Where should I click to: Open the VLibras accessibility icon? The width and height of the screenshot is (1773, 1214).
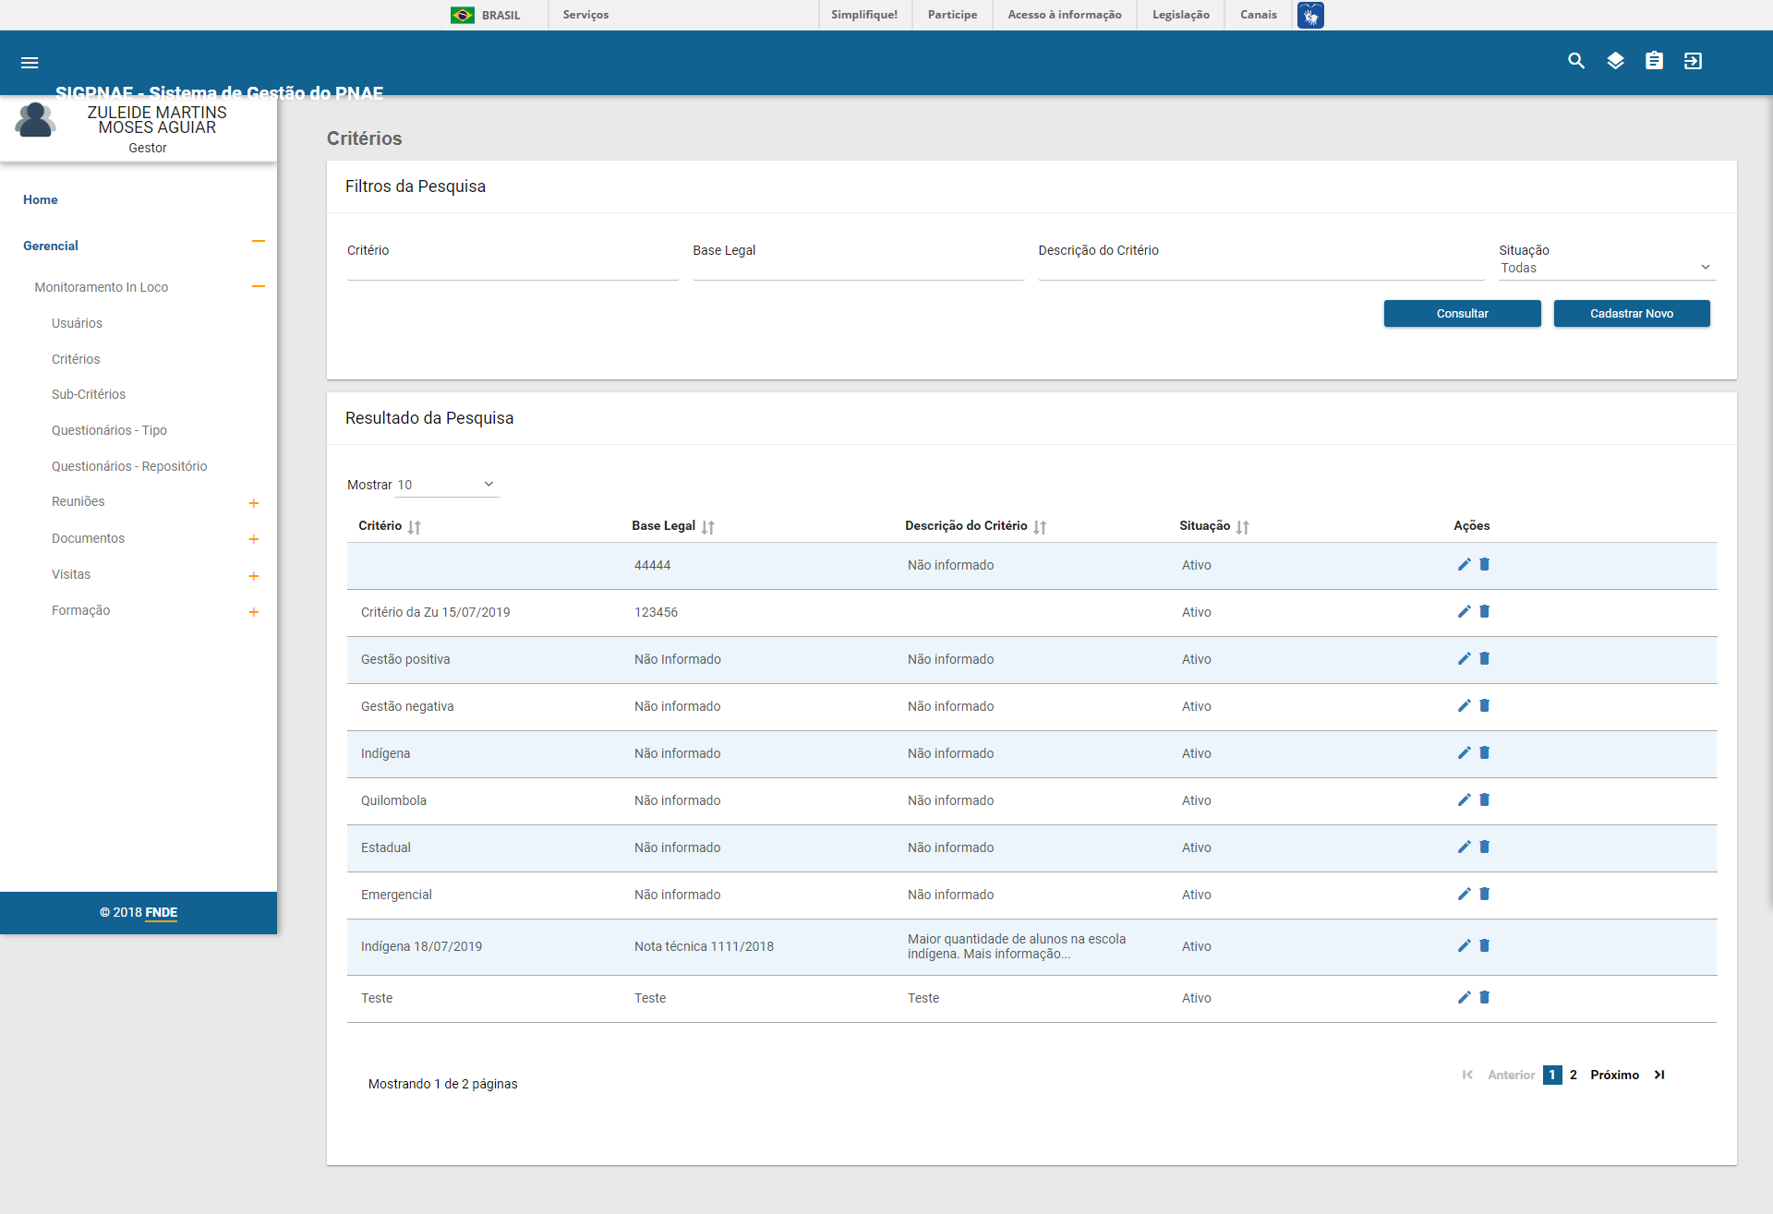[1310, 15]
